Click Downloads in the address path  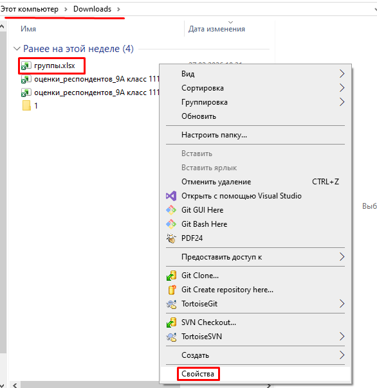click(92, 9)
